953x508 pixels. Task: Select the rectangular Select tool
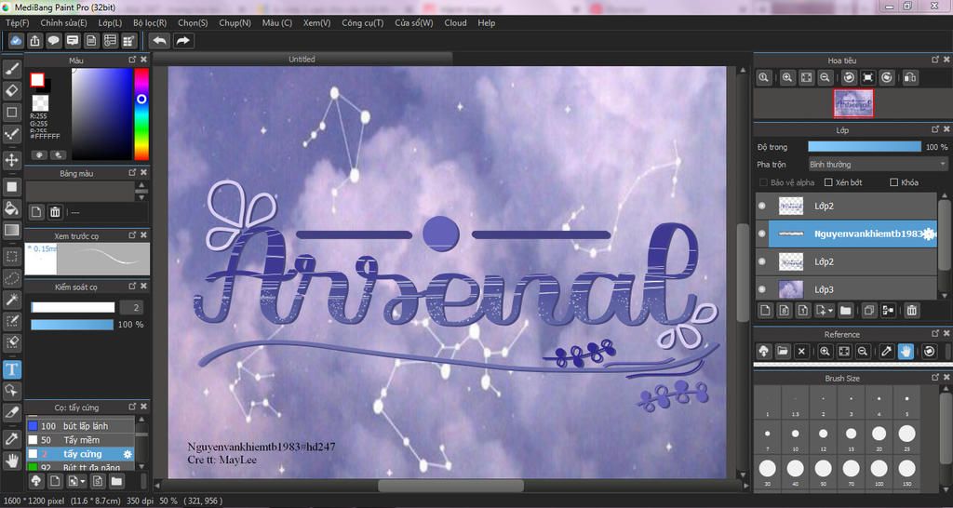click(11, 257)
